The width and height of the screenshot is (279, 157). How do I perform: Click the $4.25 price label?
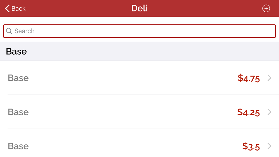pyautogui.click(x=248, y=112)
